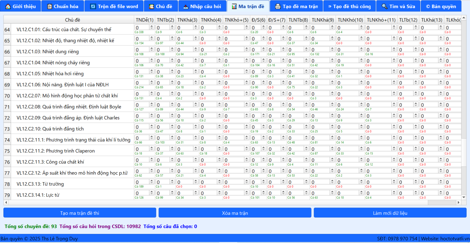This screenshot has width=470, height=243.
Task: Decrease TNTb(2) value for Nhiệt dung riêng row
Action: coord(172,51)
